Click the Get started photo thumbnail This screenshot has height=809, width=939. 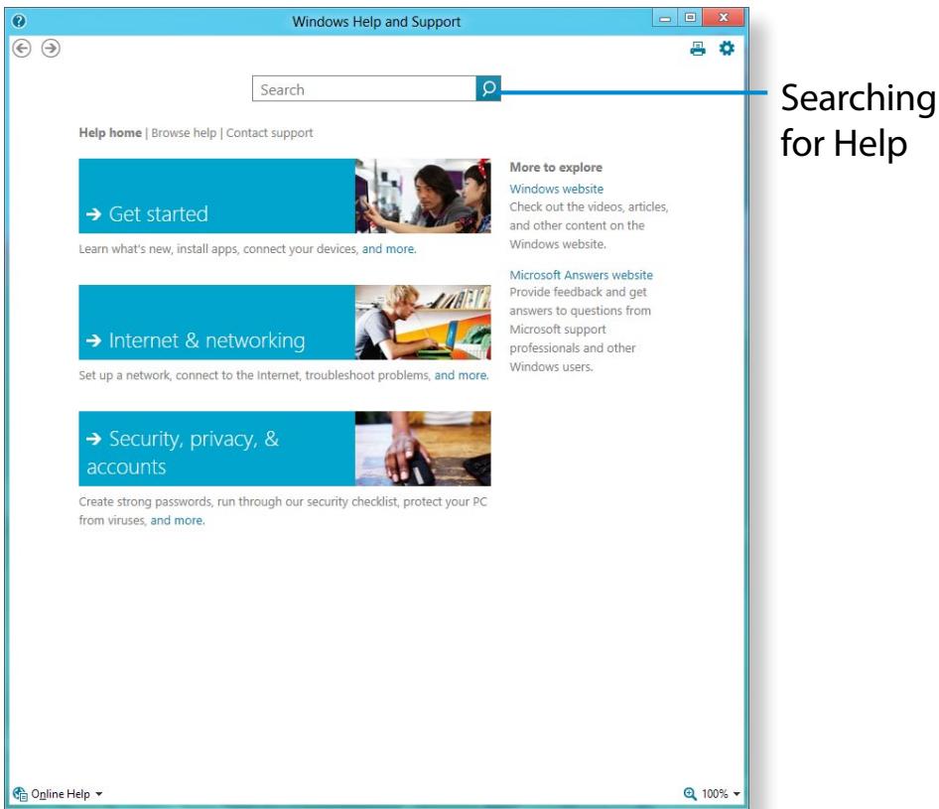(423, 196)
